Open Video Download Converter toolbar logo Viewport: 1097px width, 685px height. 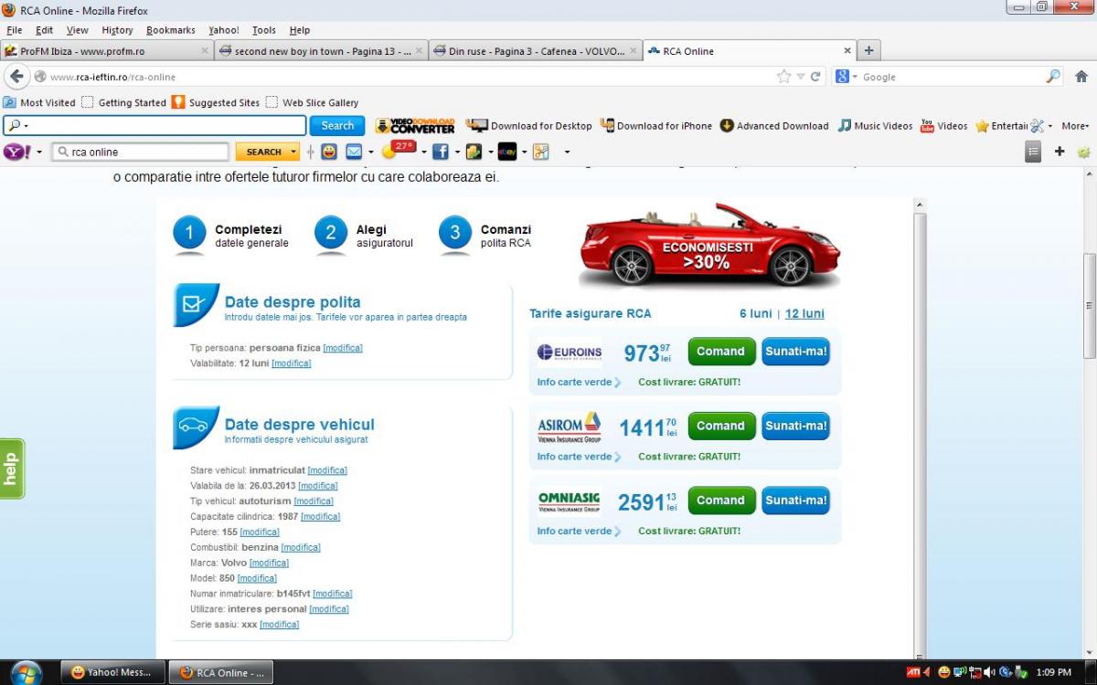[x=415, y=126]
